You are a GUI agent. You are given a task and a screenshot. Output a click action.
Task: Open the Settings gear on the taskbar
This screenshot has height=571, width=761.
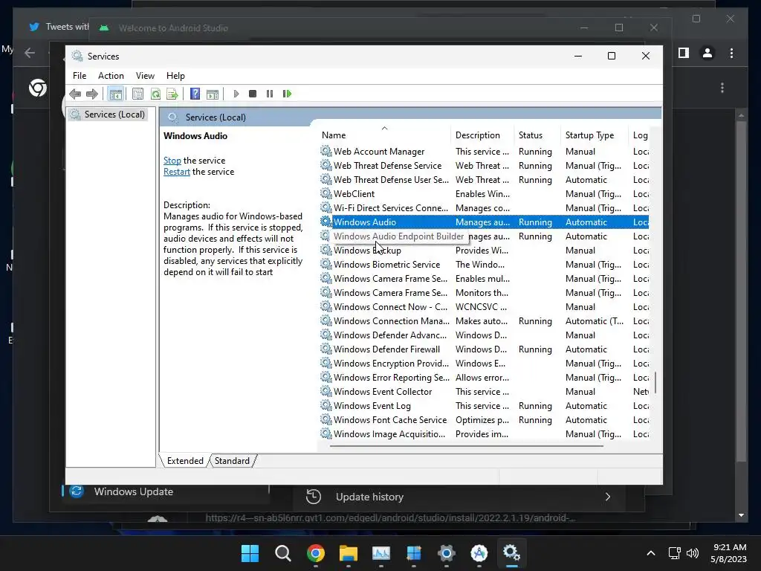click(x=447, y=553)
